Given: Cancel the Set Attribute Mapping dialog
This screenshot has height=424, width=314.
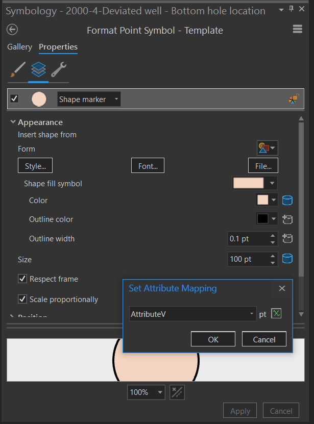Looking at the screenshot, I should tap(264, 339).
